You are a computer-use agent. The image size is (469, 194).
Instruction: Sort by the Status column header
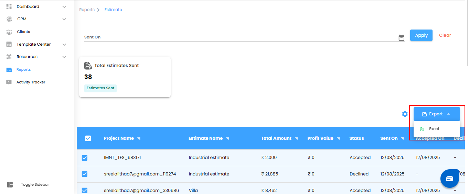(x=356, y=138)
